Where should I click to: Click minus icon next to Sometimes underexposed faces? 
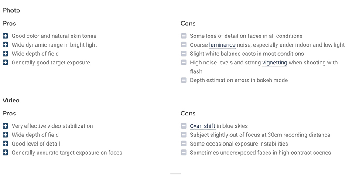[184, 152]
